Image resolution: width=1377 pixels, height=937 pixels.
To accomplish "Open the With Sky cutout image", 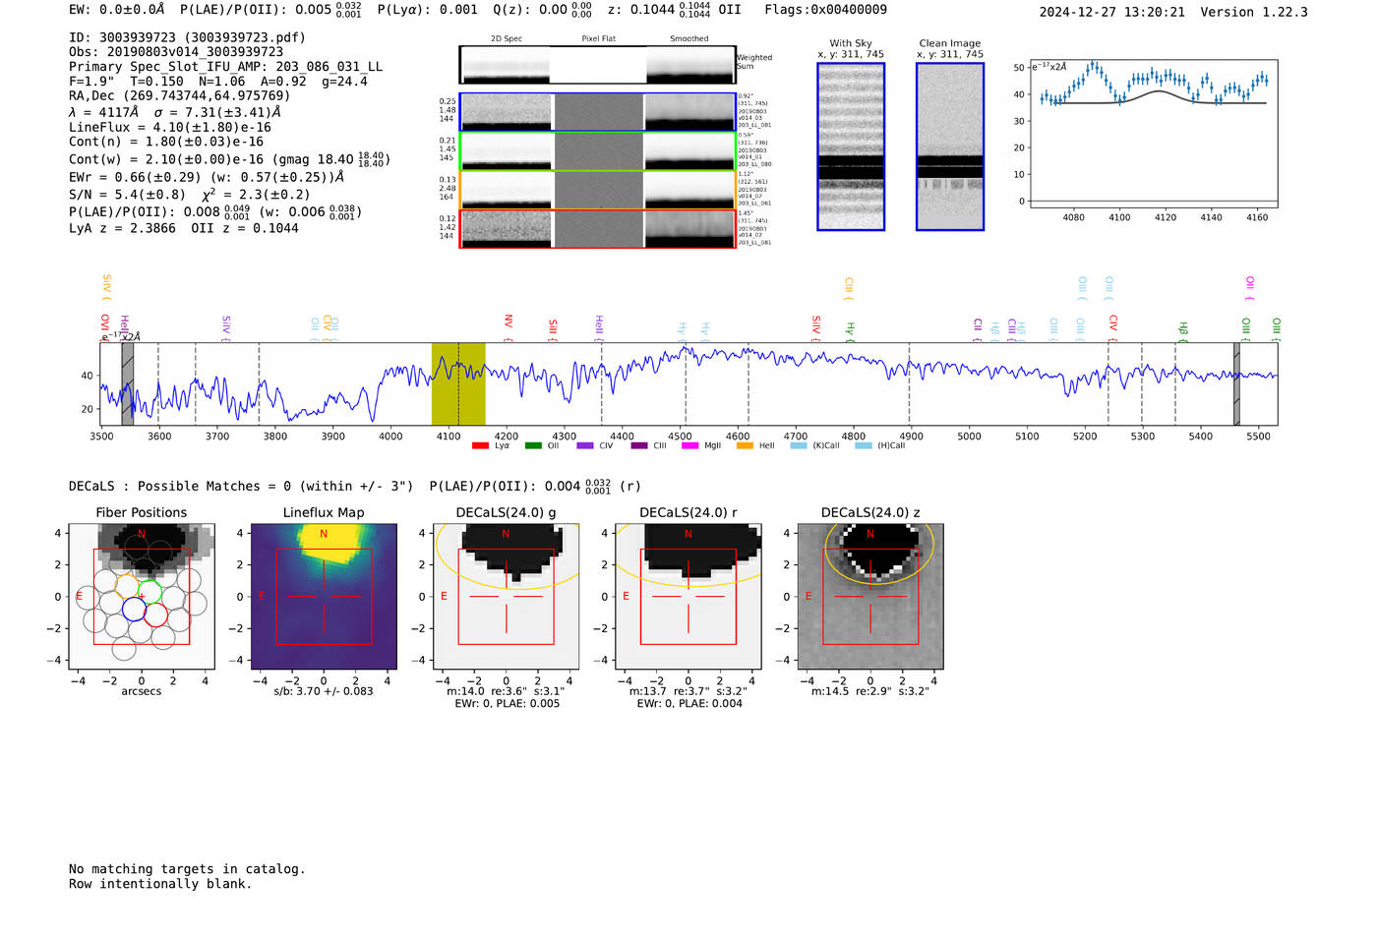I will (x=851, y=146).
